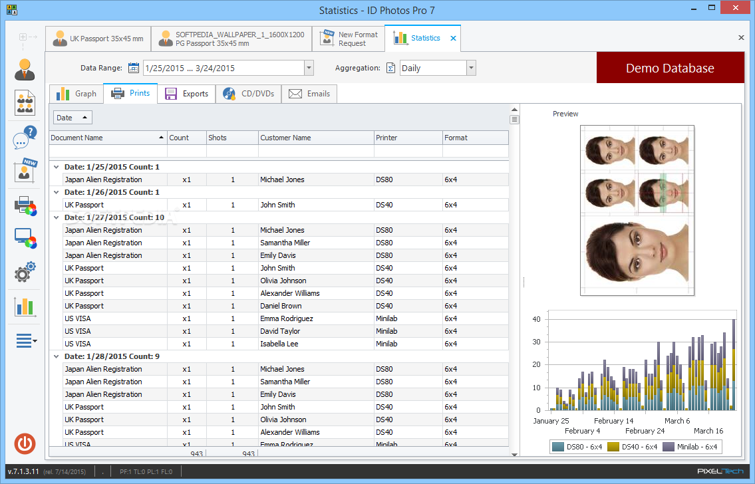Click the Document Name filter row cell
Image resolution: width=755 pixels, height=484 pixels.
[108, 151]
